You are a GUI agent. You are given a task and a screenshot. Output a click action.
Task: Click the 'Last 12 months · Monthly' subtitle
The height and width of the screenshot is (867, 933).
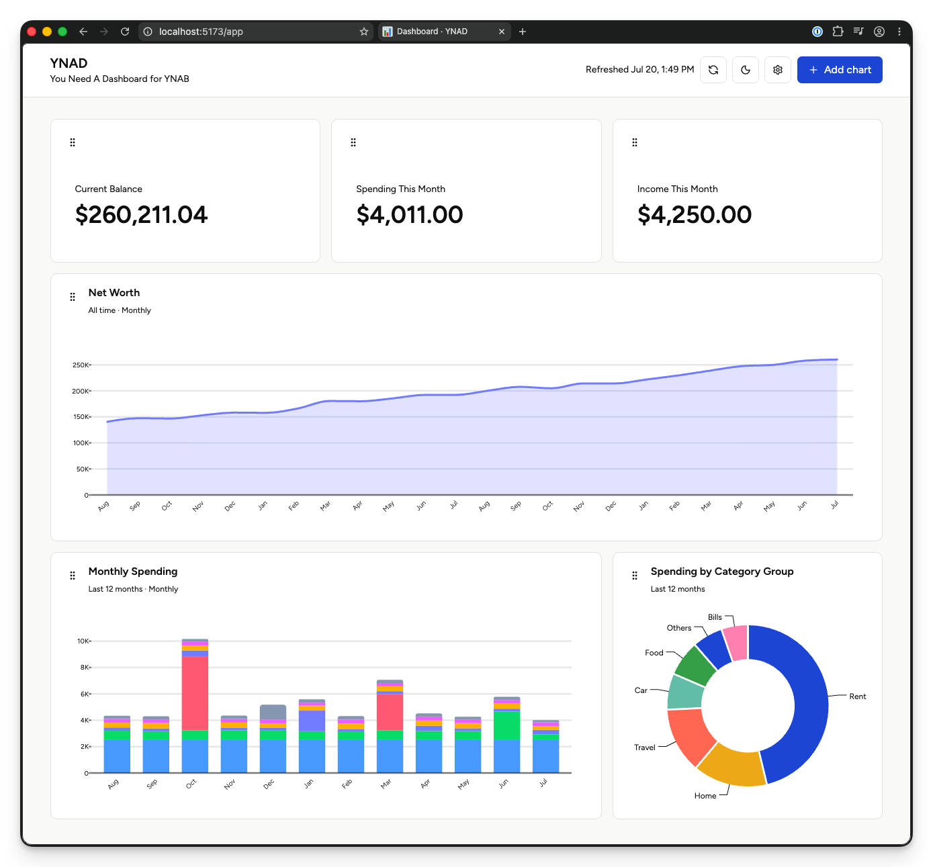tap(133, 589)
